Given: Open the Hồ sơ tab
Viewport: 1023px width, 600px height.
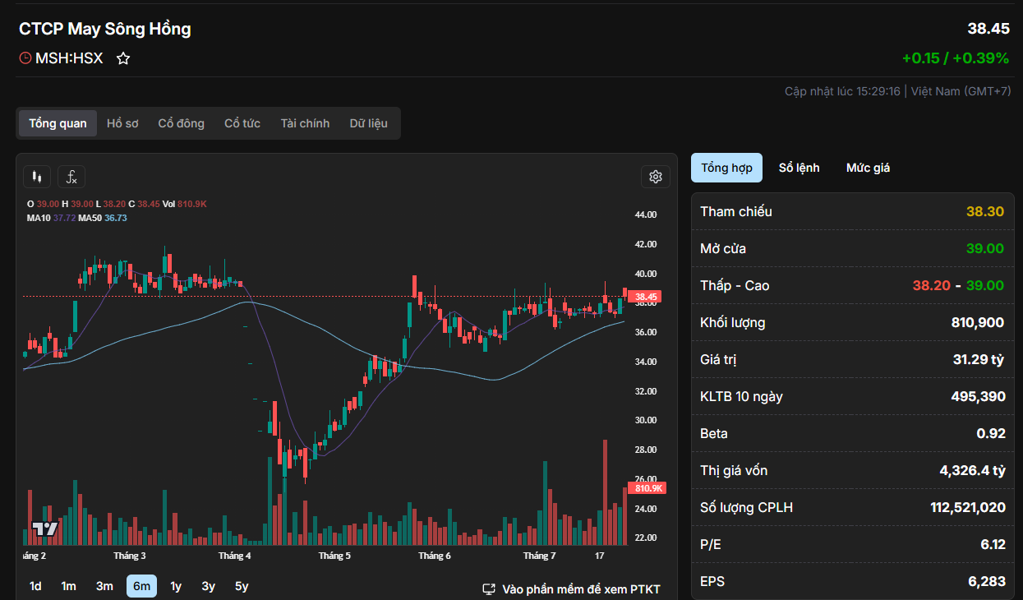Looking at the screenshot, I should click(x=122, y=123).
